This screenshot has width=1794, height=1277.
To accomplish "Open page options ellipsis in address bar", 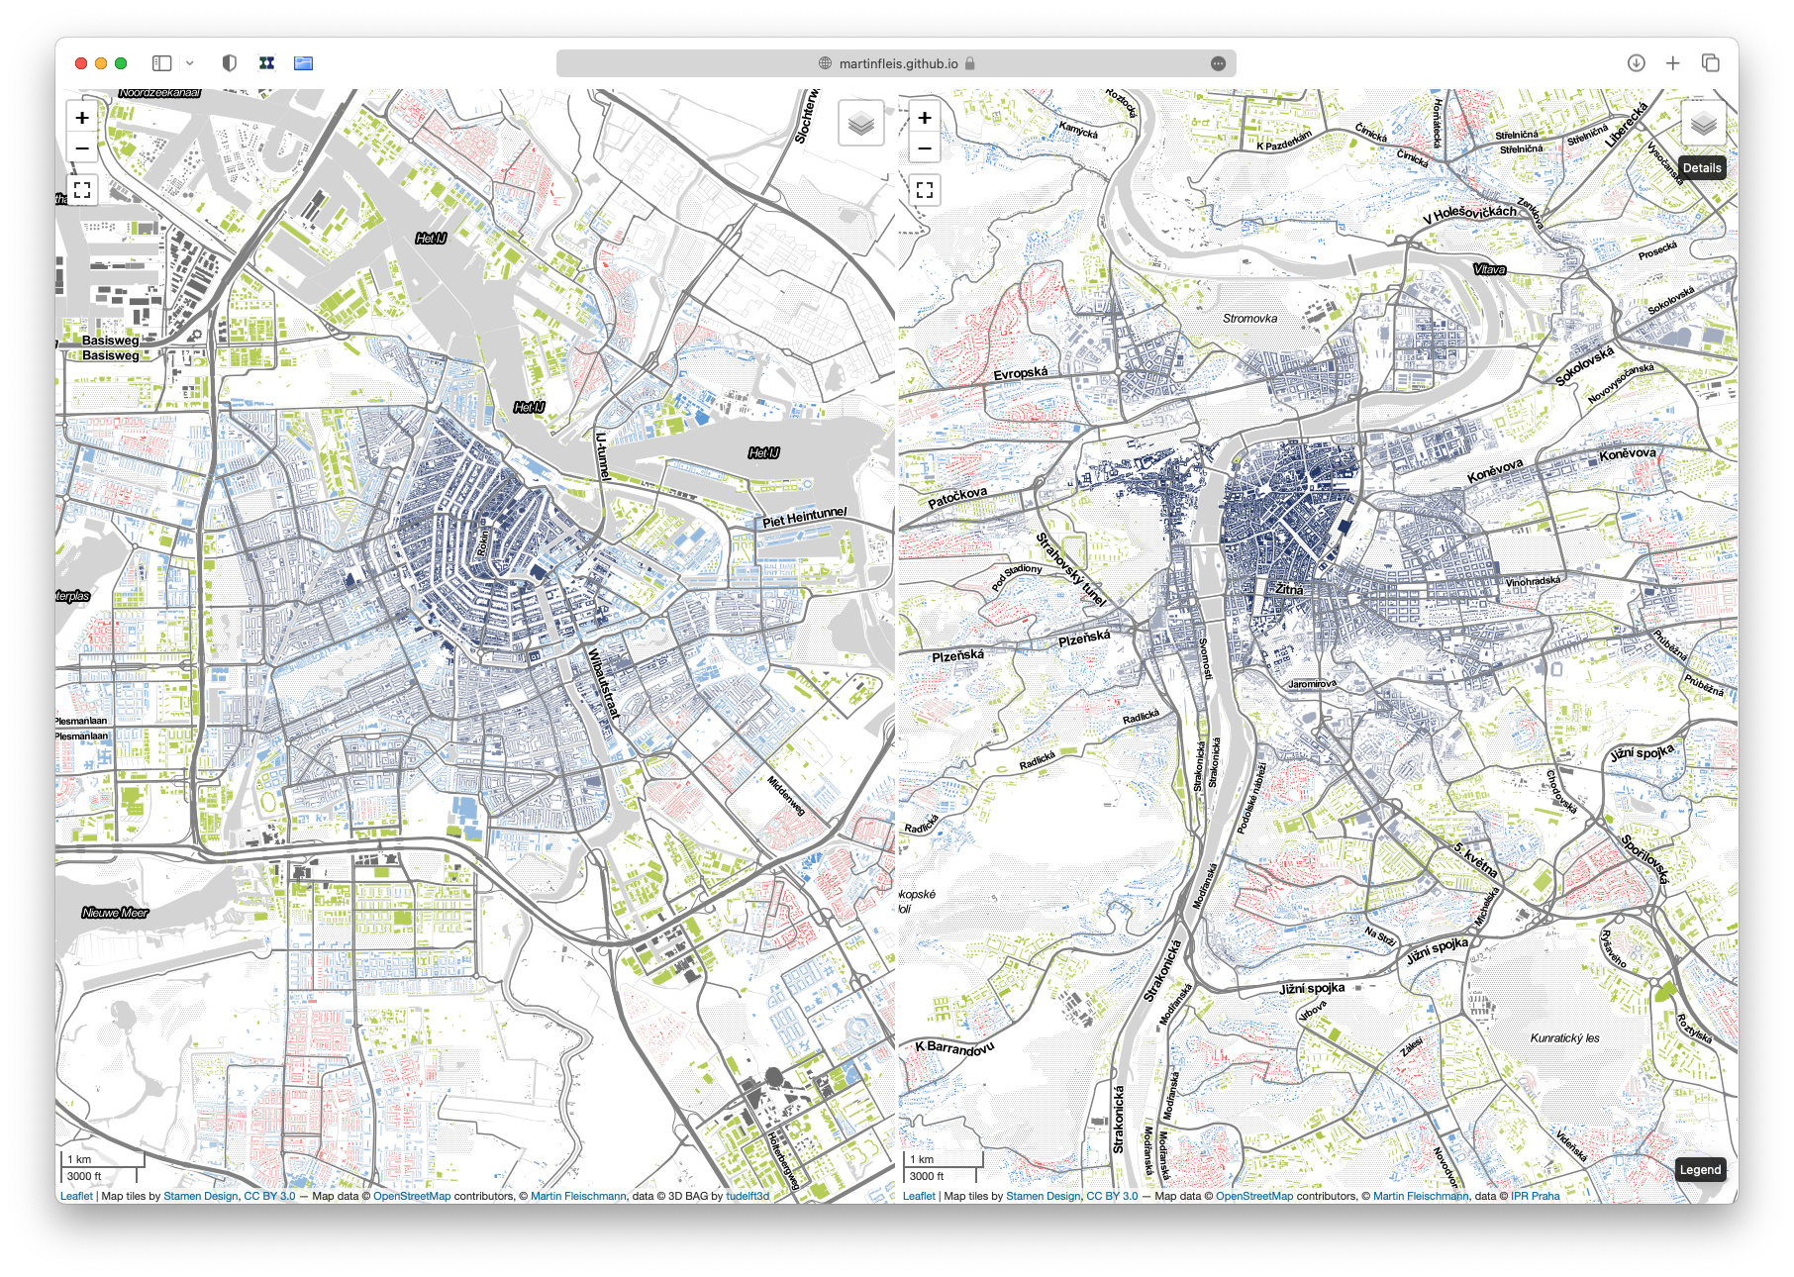I will 1218,63.
